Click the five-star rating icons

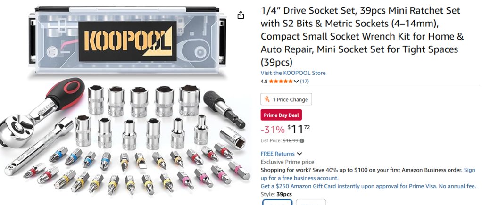click(x=281, y=81)
